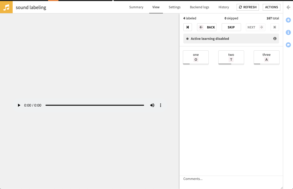Click the sound labeling music note logo

point(6,7)
